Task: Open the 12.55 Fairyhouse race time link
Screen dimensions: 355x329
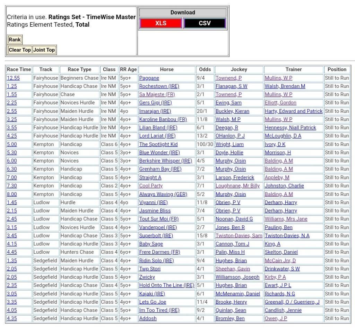Action: [x=13, y=78]
